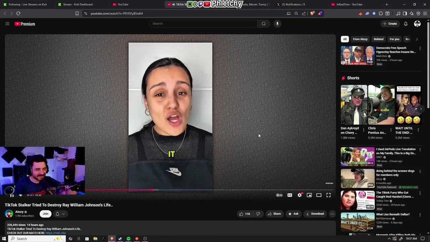Like the video with 11K likes
The height and width of the screenshot is (242, 430).
pos(245,214)
